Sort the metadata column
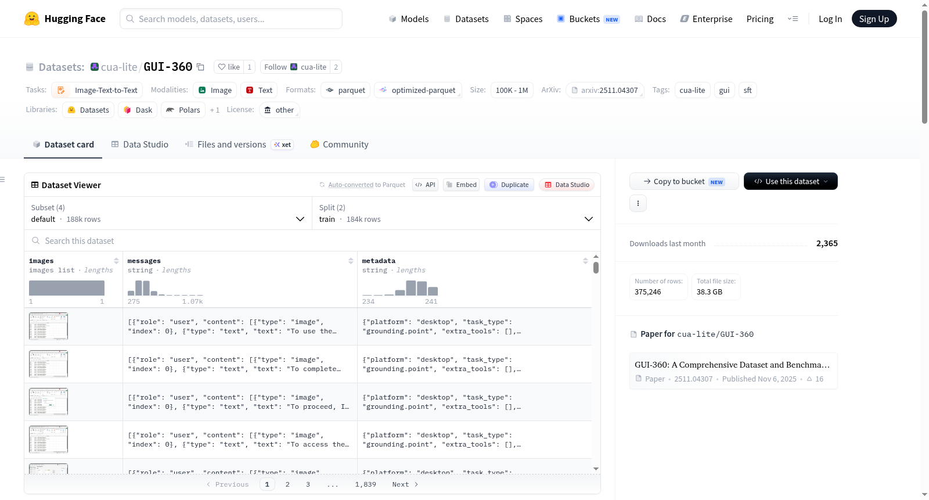Image resolution: width=929 pixels, height=500 pixels. coord(585,261)
